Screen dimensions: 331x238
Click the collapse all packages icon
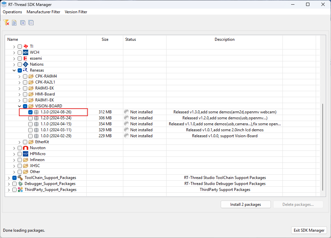pos(31,23)
